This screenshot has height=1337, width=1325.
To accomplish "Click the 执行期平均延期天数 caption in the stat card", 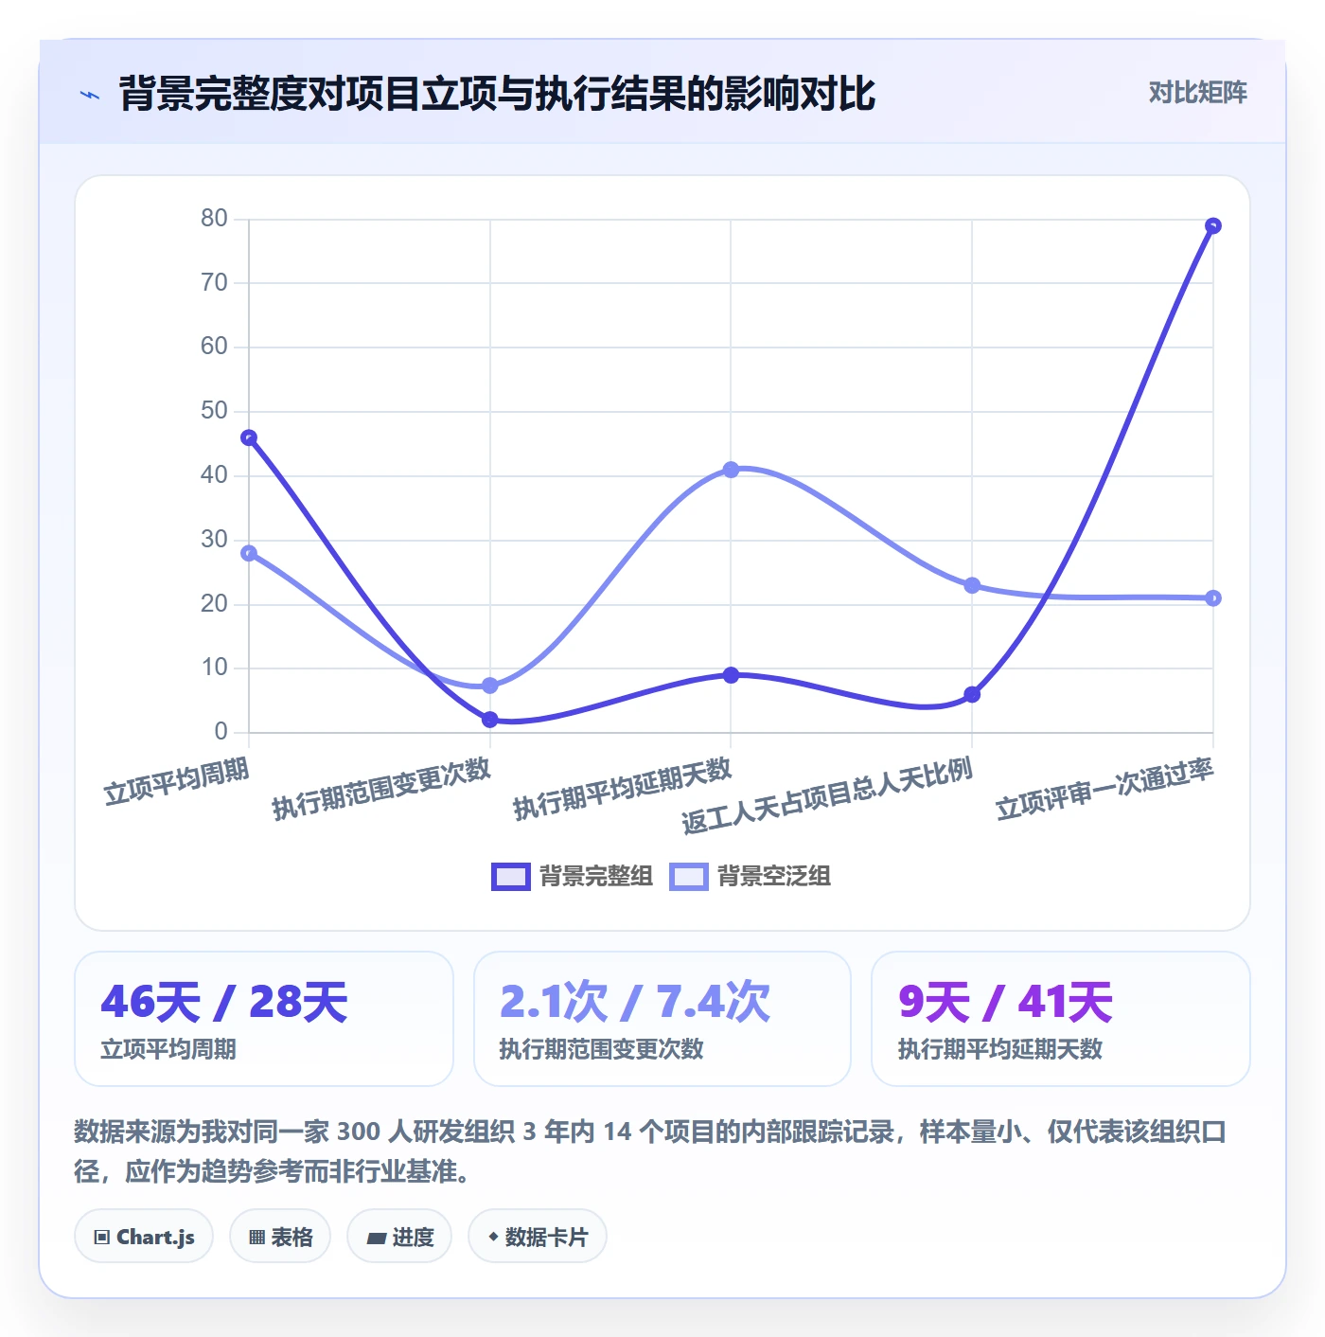I will click(x=1000, y=1049).
